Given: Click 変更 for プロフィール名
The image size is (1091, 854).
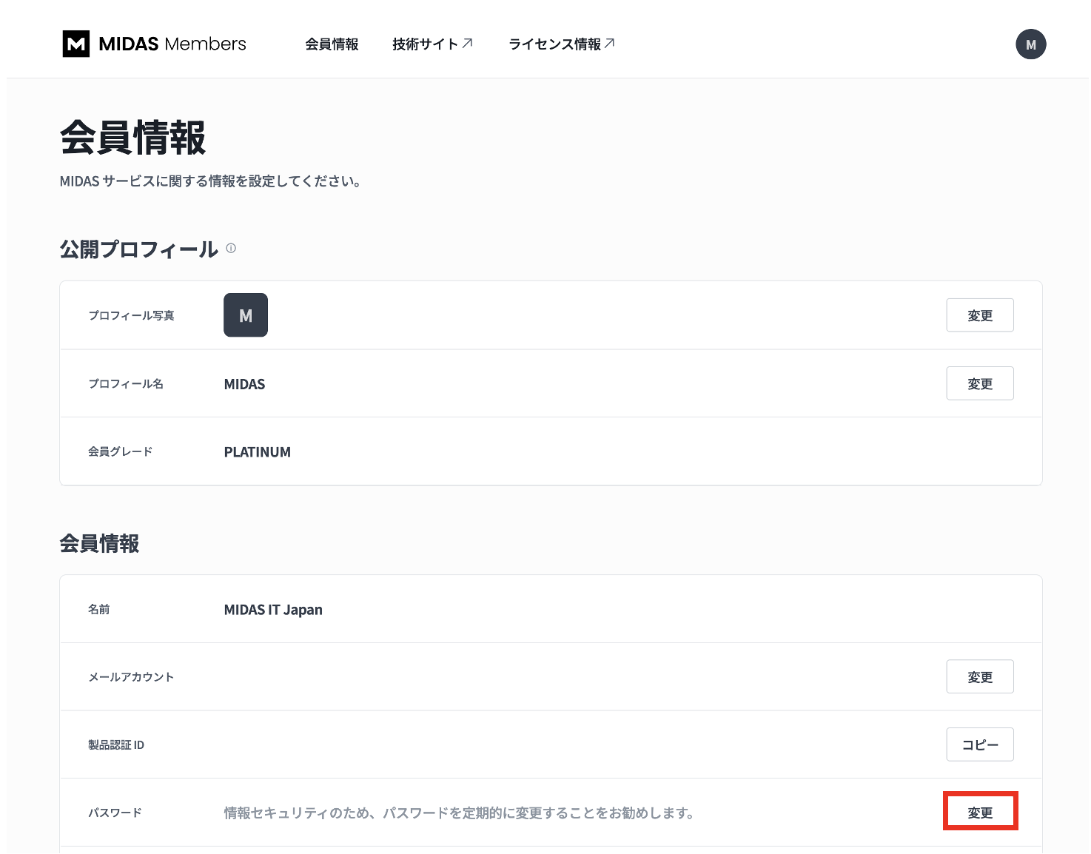Looking at the screenshot, I should pos(980,384).
